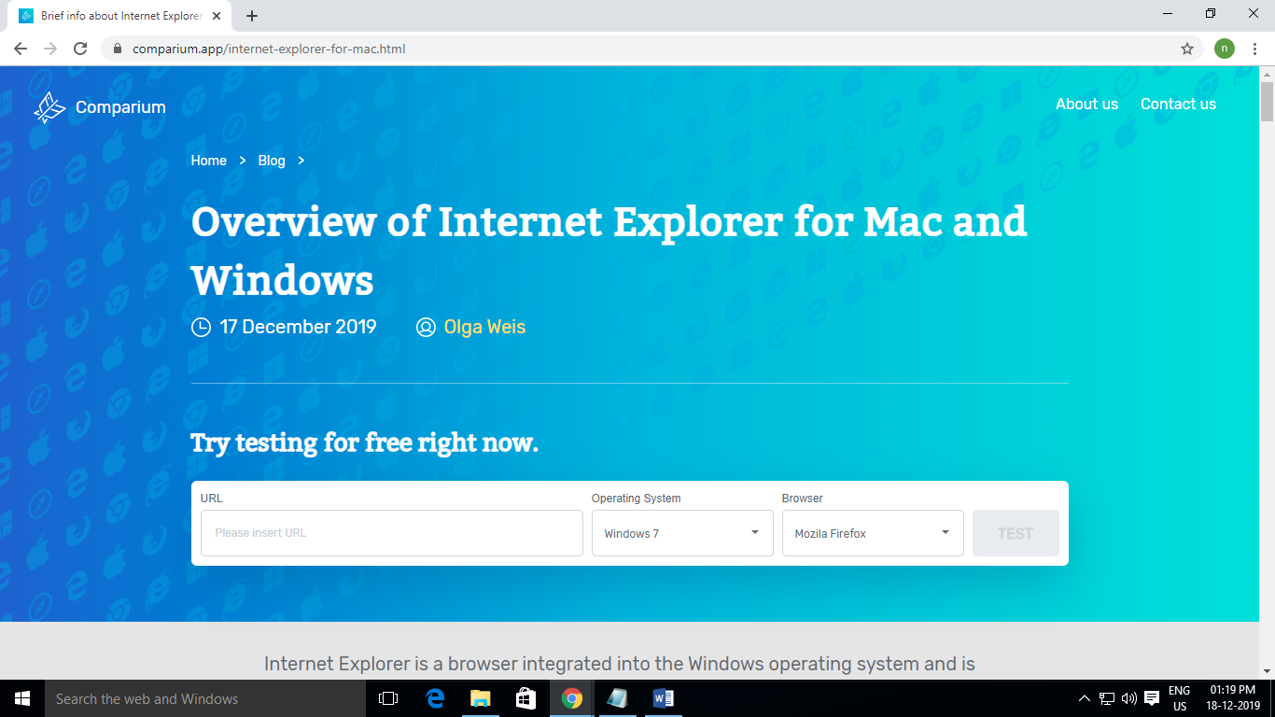The height and width of the screenshot is (717, 1275).
Task: Open Chrome three-dot menu
Action: pos(1255,49)
